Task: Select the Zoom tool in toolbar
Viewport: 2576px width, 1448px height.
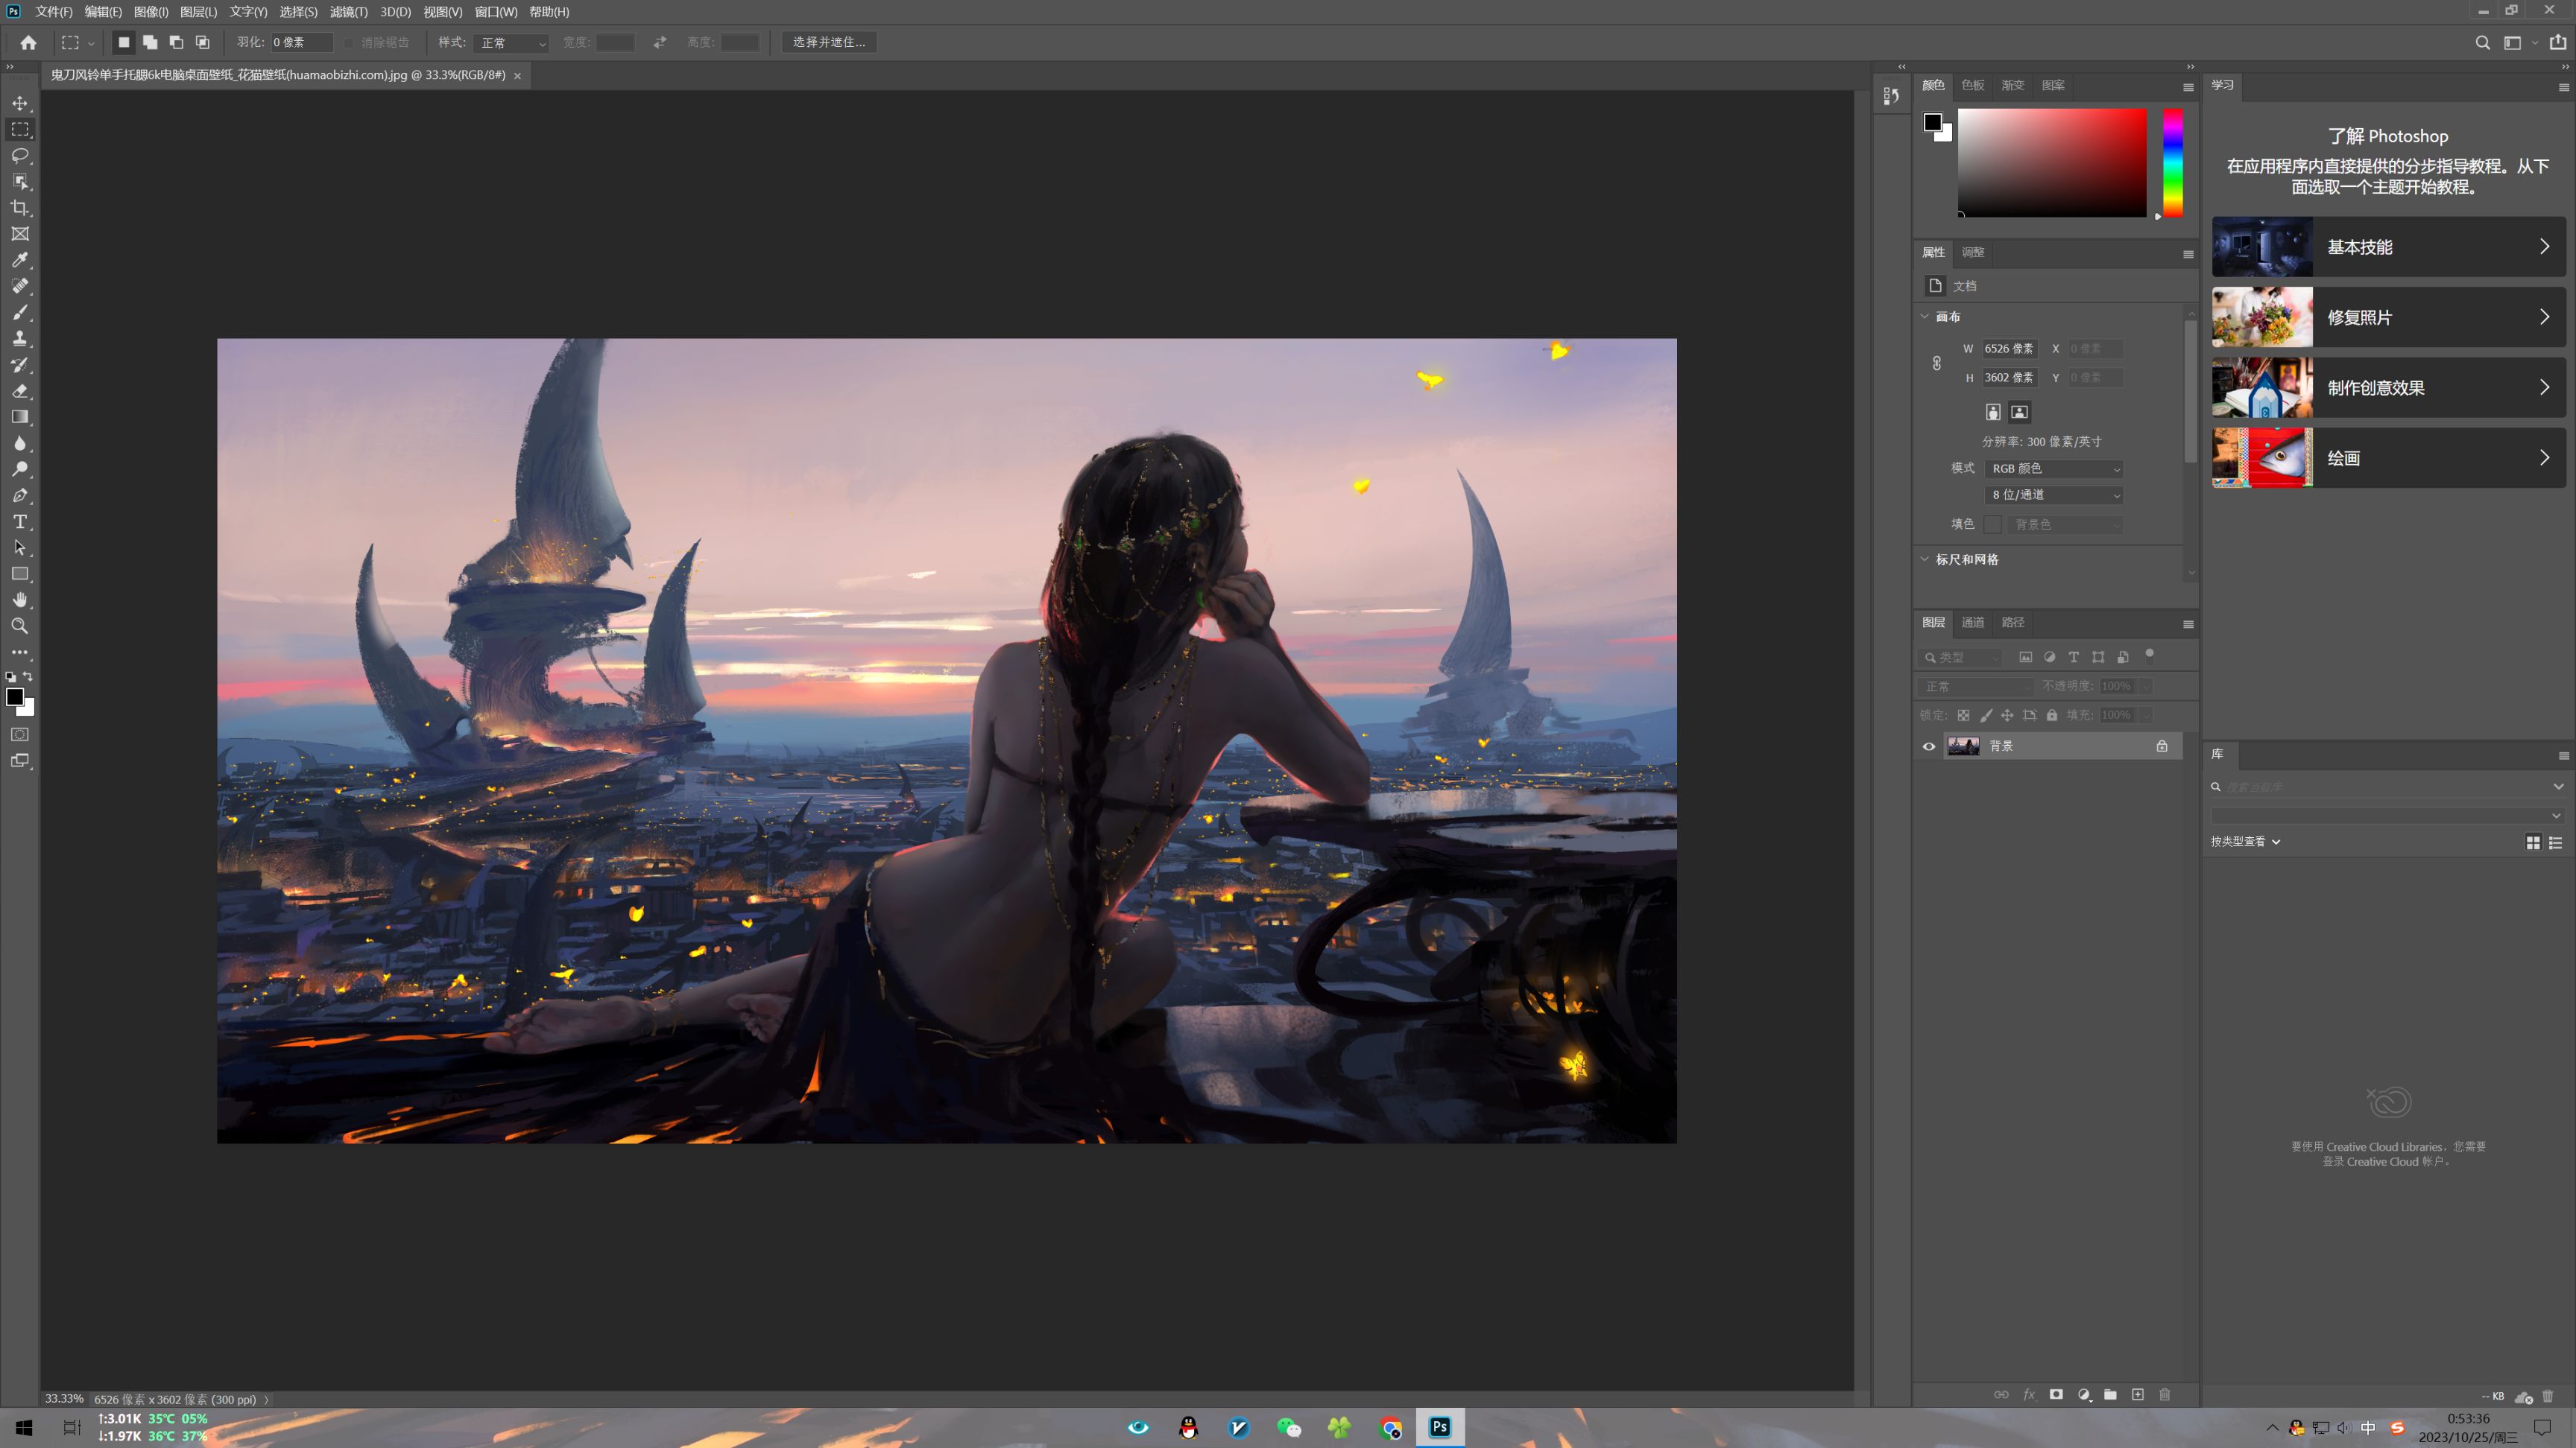Action: coord(20,626)
